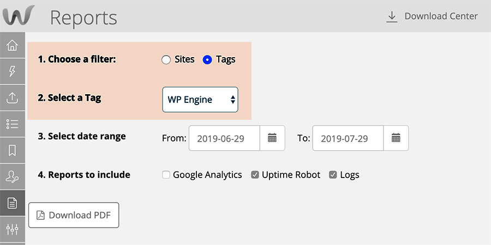Click the lightning bolt sidebar icon
Viewport: 491px width, 245px height.
[12, 71]
